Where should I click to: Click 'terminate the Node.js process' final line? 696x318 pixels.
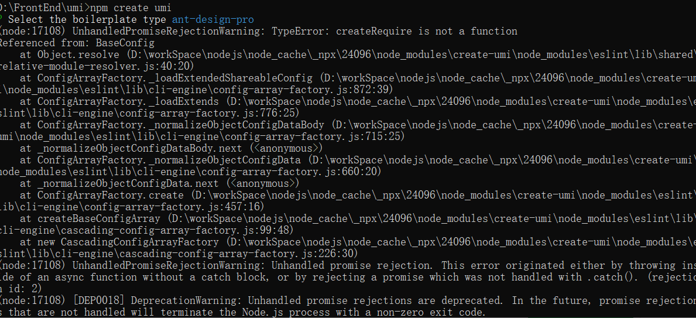pos(244,312)
